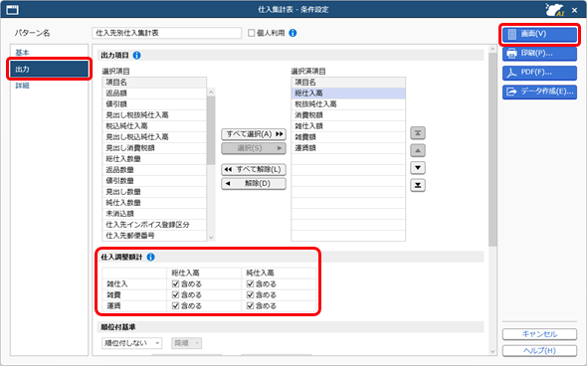This screenshot has width=587, height=366.
Task: Select 見出し税抜純仕入高 item
Action: (x=154, y=115)
